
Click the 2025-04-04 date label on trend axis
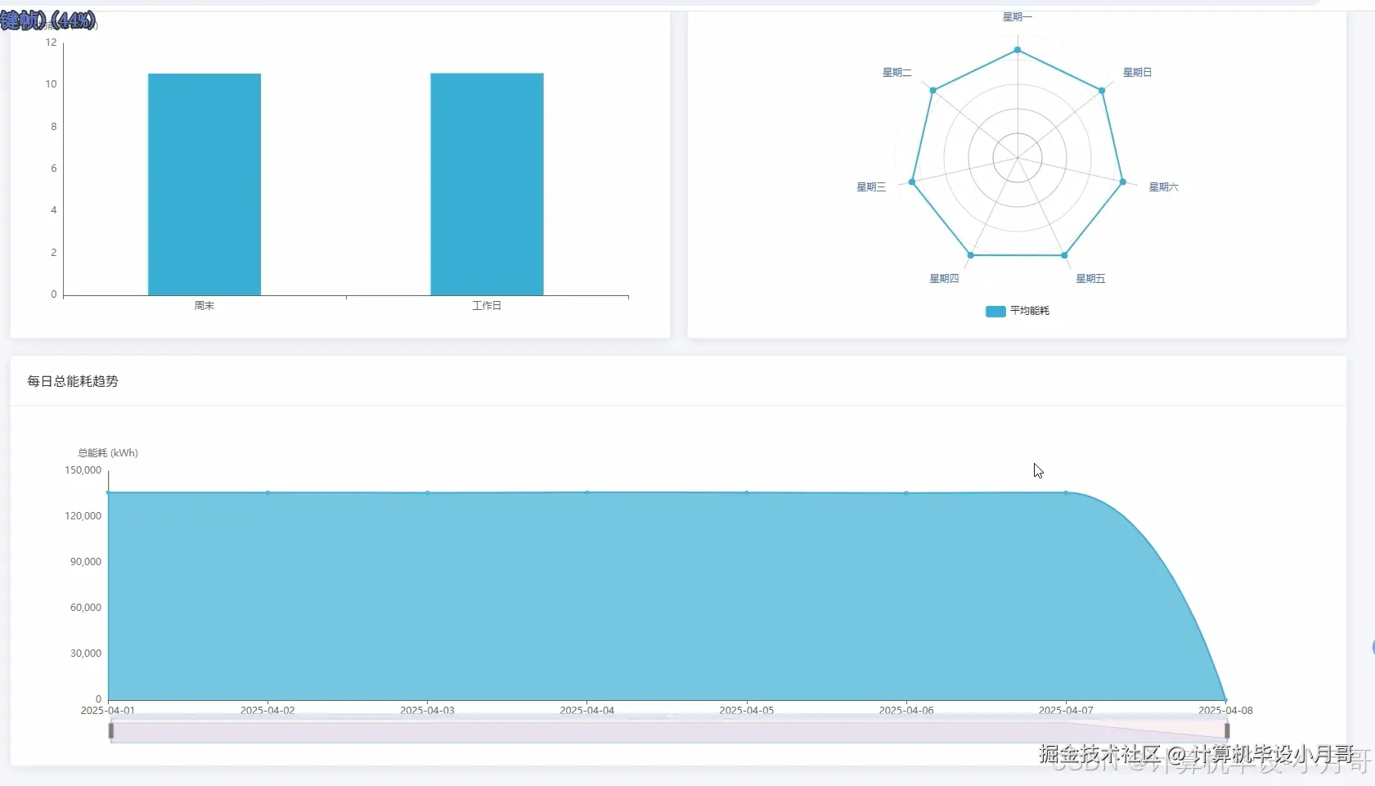click(x=586, y=710)
